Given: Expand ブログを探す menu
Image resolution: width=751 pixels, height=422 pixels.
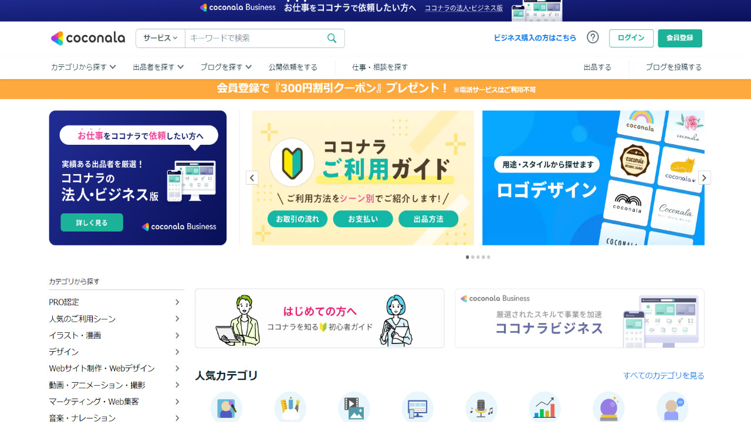Looking at the screenshot, I should point(226,67).
